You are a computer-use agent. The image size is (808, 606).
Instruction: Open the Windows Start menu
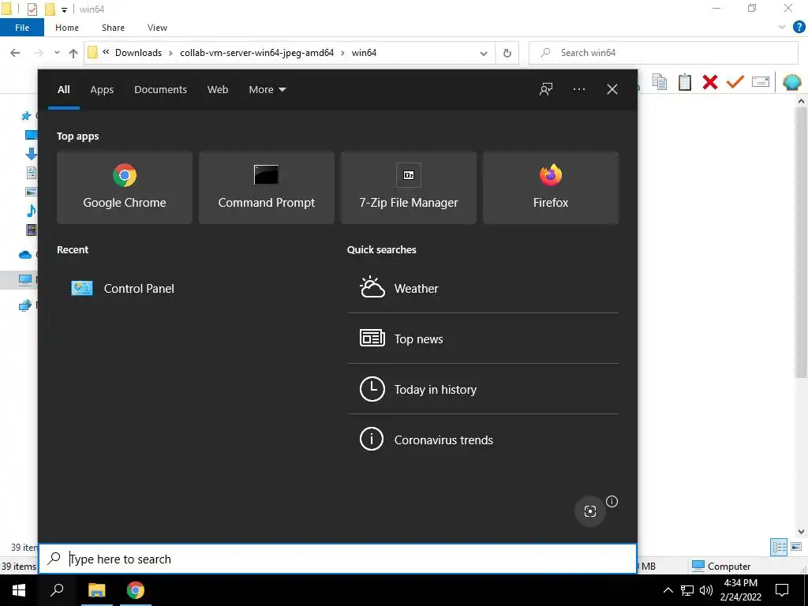pyautogui.click(x=19, y=590)
